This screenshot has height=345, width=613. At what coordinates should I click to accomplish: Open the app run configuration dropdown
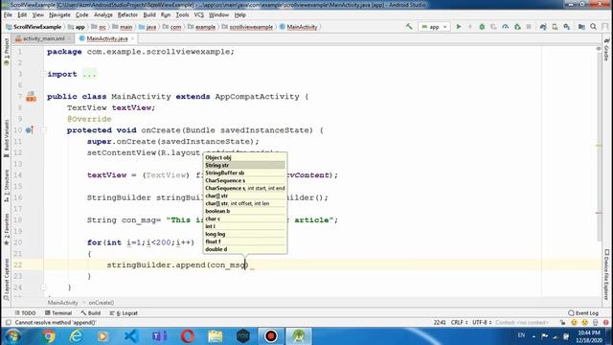point(434,27)
